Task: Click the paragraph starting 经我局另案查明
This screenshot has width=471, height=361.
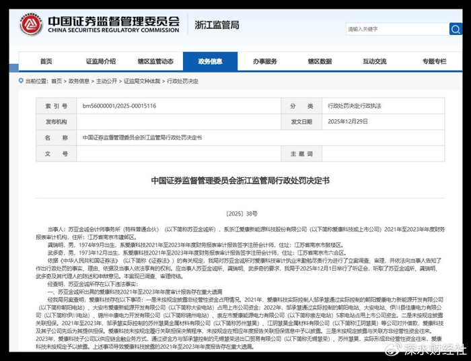Action: pyautogui.click(x=240, y=323)
